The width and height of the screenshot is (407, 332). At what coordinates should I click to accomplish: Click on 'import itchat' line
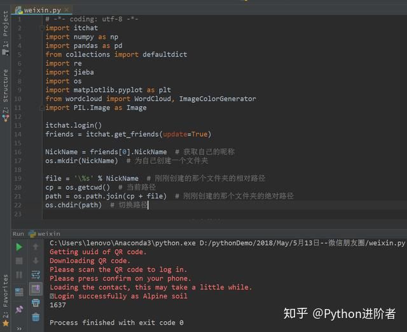point(72,28)
